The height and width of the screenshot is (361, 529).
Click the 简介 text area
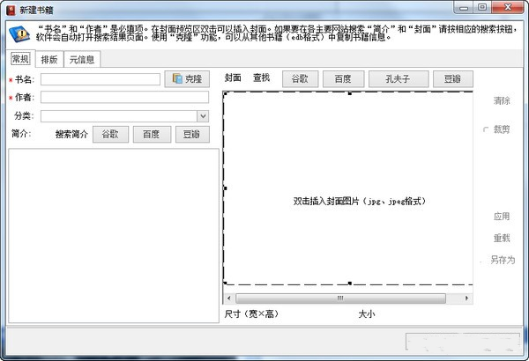coord(114,236)
